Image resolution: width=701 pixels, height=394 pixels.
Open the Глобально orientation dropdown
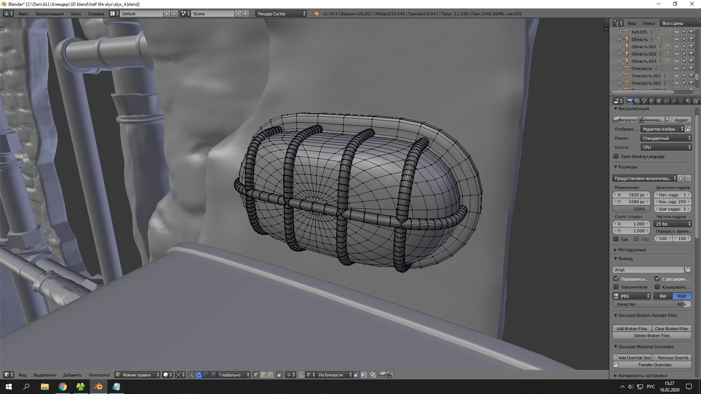click(234, 375)
